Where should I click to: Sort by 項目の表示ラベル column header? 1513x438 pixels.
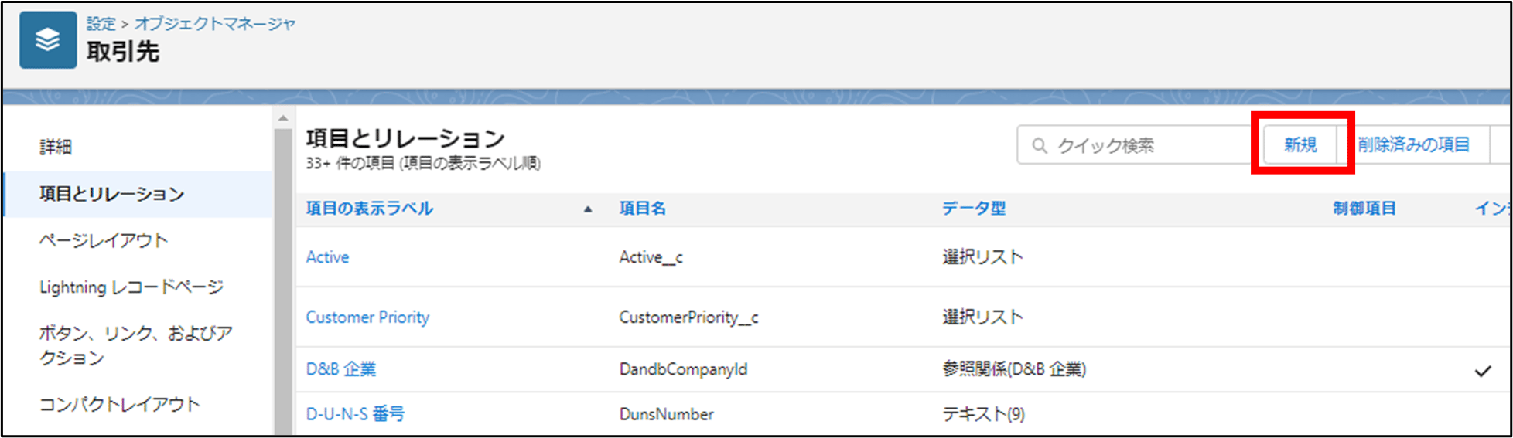tap(370, 209)
